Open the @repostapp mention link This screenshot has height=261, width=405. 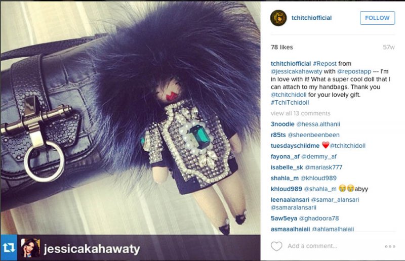click(x=354, y=71)
